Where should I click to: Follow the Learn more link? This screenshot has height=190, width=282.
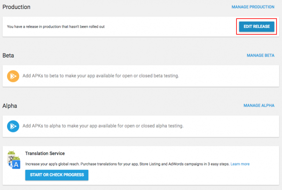click(240, 164)
